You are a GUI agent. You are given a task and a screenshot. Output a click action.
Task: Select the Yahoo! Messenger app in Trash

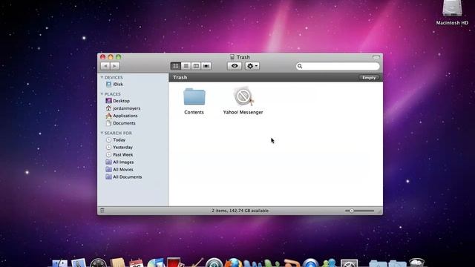pos(243,102)
